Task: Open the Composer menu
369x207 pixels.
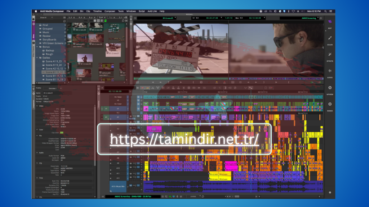Action: 110,11
